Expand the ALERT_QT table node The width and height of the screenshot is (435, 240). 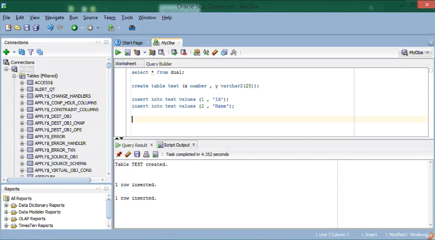pos(22,89)
